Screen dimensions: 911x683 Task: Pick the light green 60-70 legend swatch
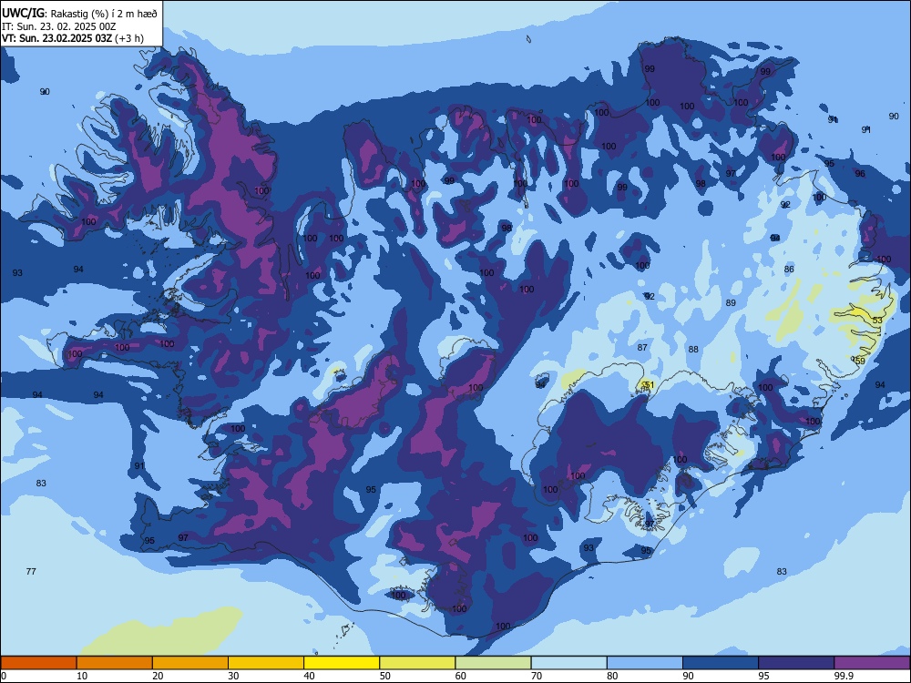(493, 663)
